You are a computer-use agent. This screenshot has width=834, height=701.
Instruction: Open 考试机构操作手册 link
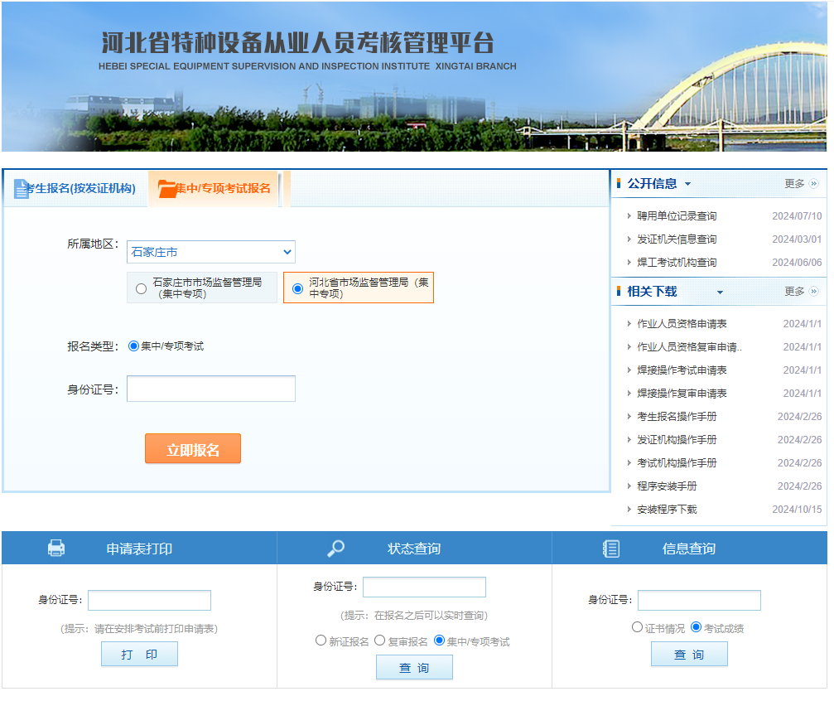[677, 463]
